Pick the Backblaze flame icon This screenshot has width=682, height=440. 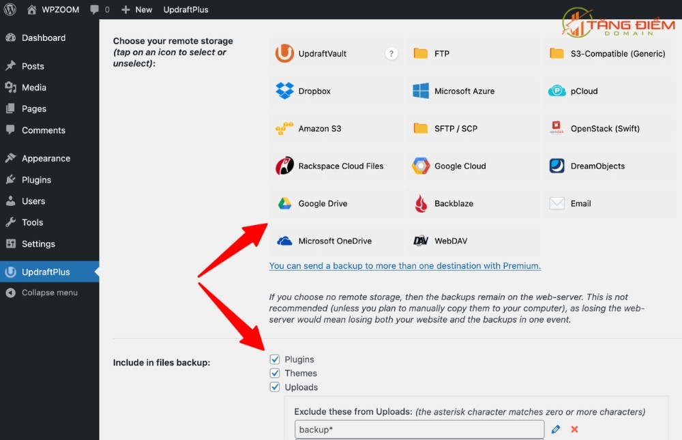click(x=421, y=203)
